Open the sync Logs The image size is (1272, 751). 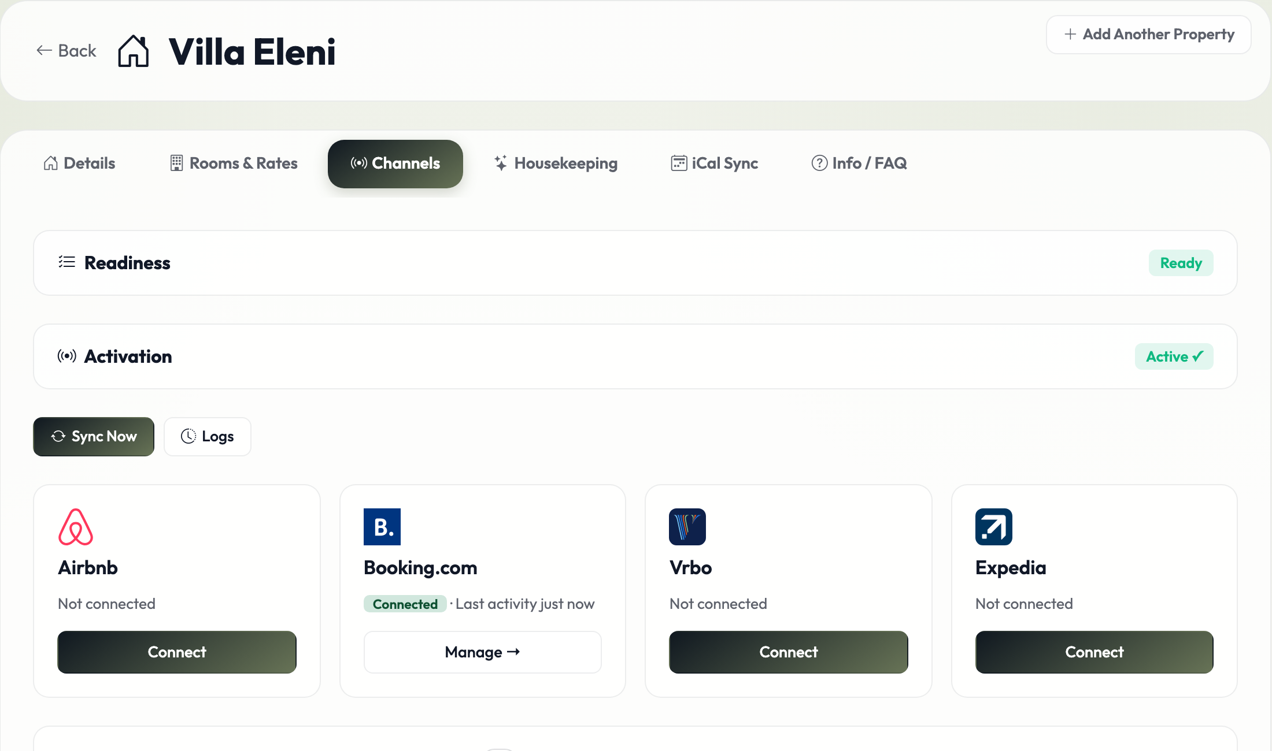click(x=208, y=437)
